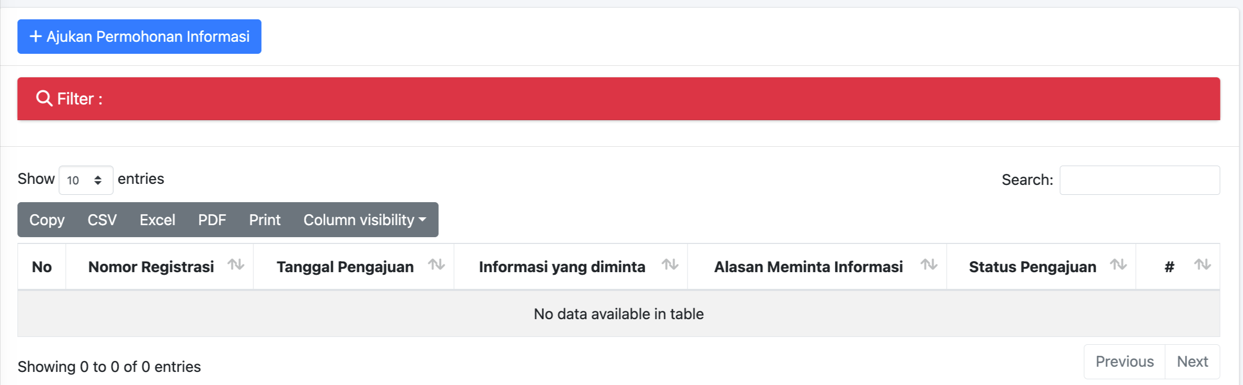Expand the Column visibility dropdown

click(x=365, y=220)
